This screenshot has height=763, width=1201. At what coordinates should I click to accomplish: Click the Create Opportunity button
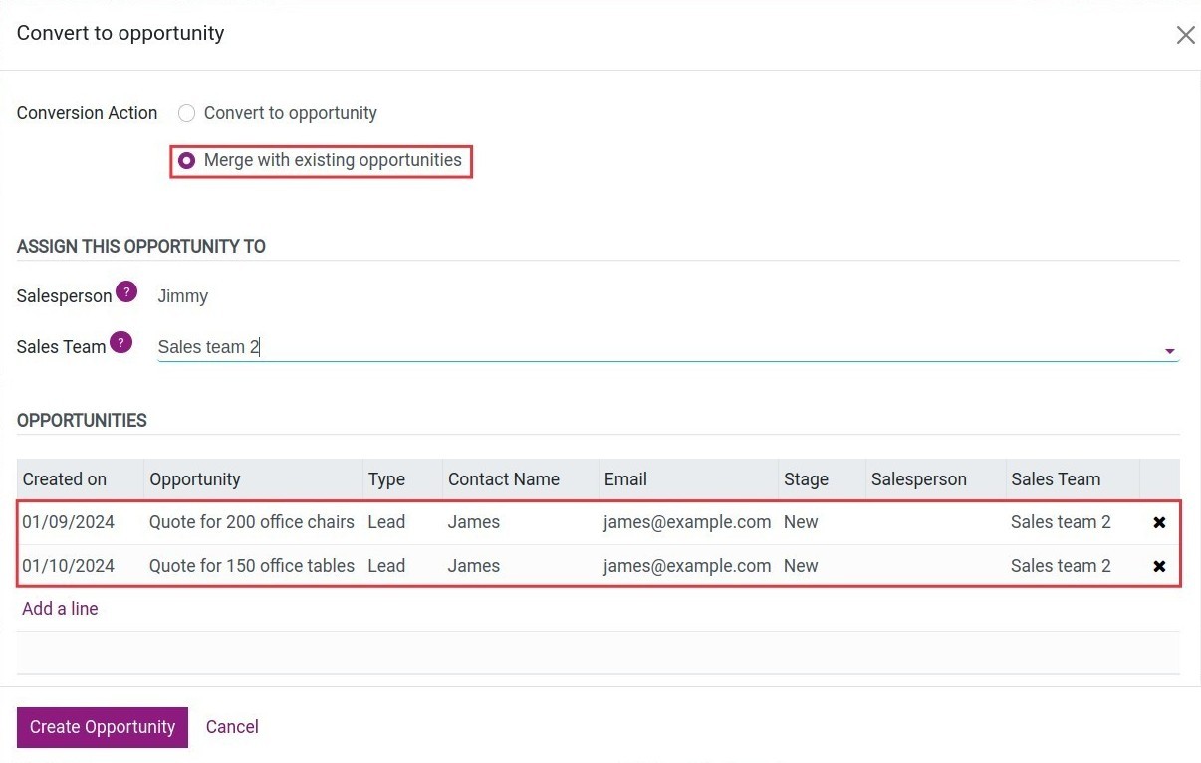point(103,727)
